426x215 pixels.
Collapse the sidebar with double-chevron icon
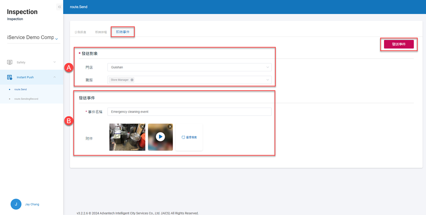click(60, 7)
